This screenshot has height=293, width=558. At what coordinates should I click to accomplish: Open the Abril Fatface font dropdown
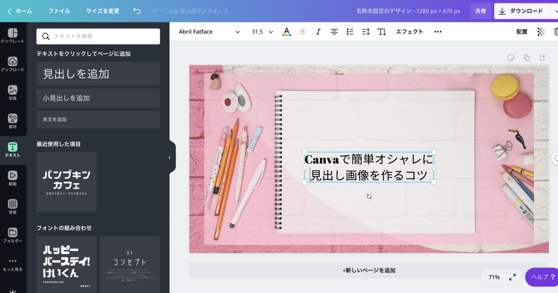[209, 32]
